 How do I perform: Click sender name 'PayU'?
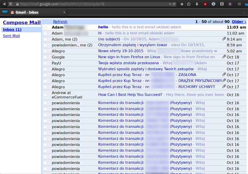(x=56, y=63)
